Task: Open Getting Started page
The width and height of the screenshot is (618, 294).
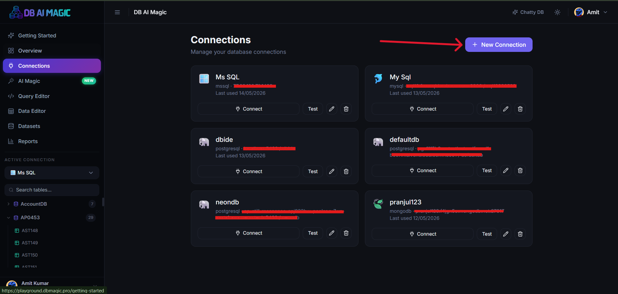Action: 52,35
